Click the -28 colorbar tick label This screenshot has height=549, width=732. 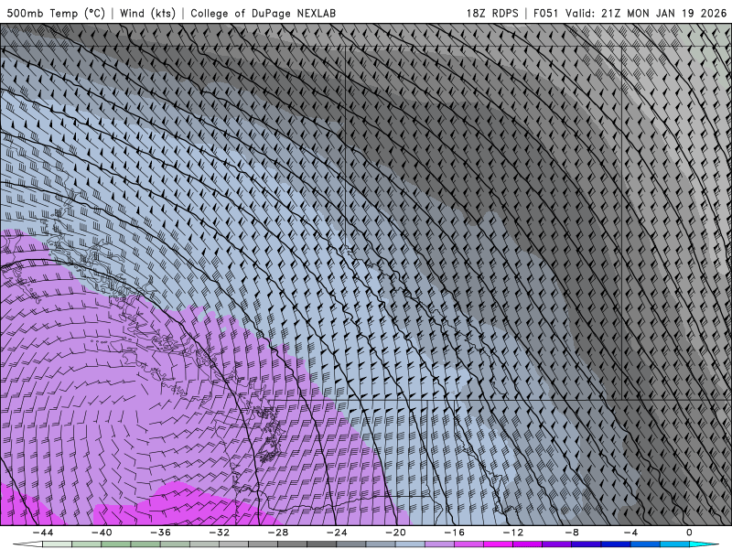tap(278, 533)
